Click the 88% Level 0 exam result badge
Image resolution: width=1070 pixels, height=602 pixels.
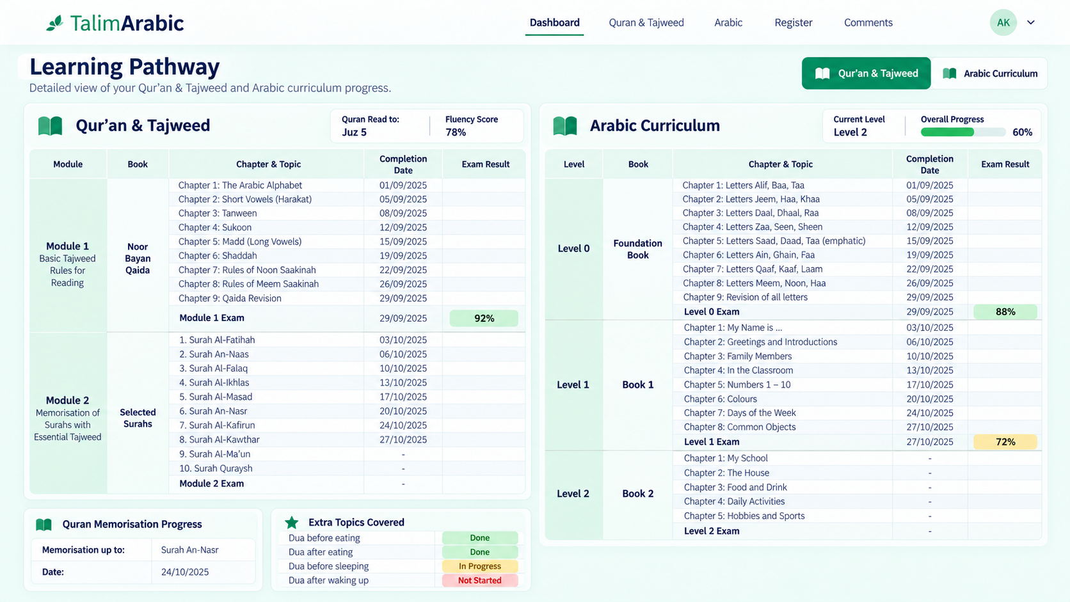pos(1005,312)
